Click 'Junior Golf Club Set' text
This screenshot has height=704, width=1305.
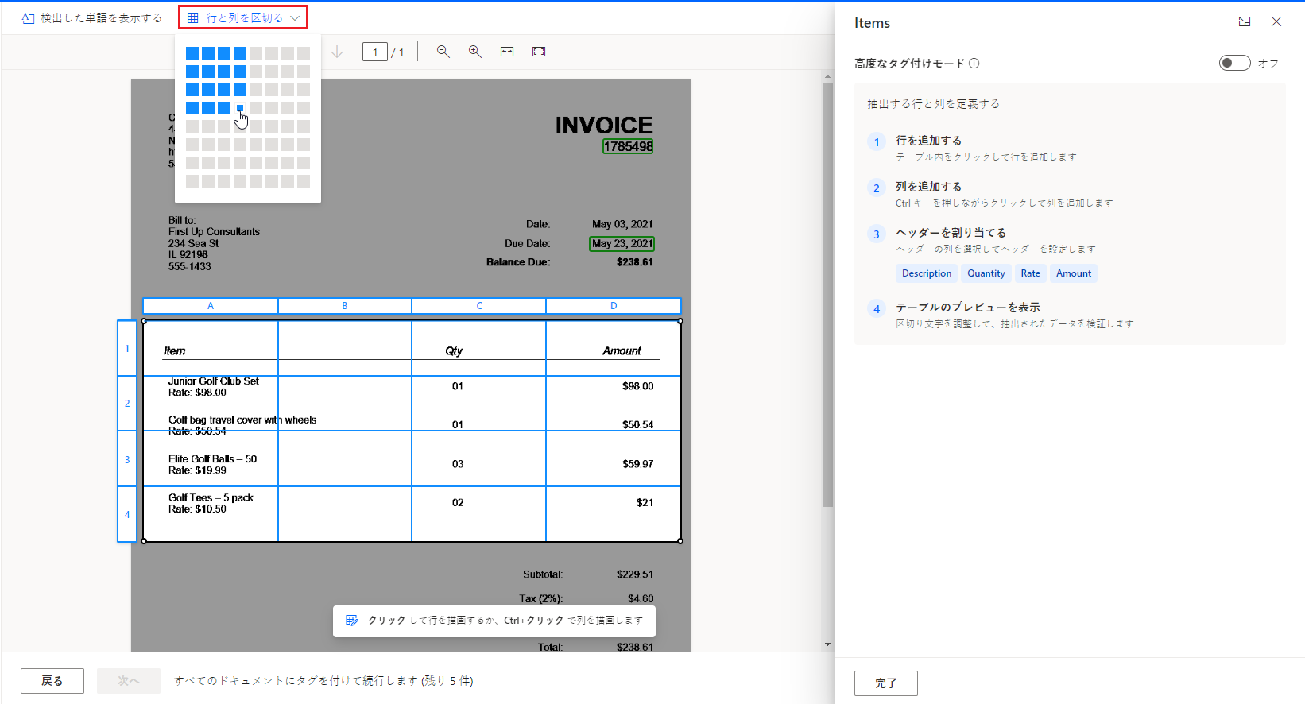coord(213,381)
